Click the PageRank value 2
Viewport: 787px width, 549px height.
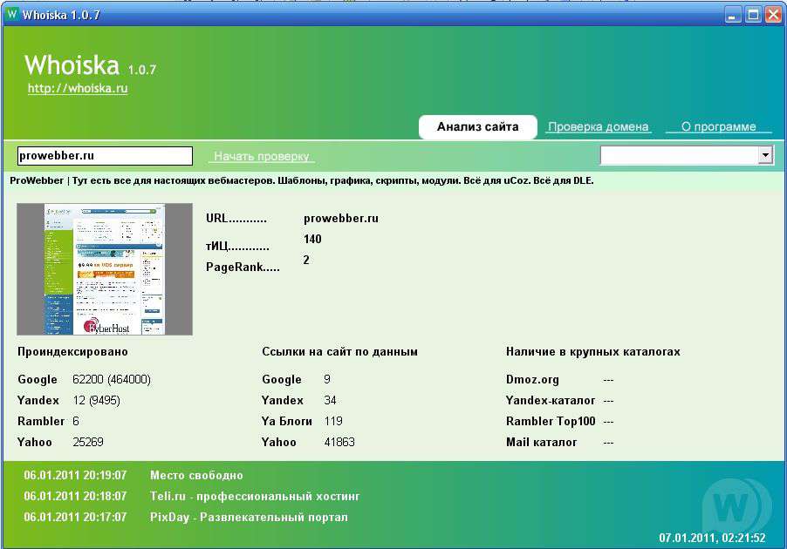(306, 261)
